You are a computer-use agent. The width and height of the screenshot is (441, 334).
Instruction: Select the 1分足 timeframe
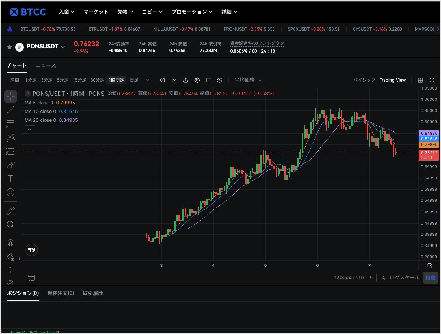point(31,80)
